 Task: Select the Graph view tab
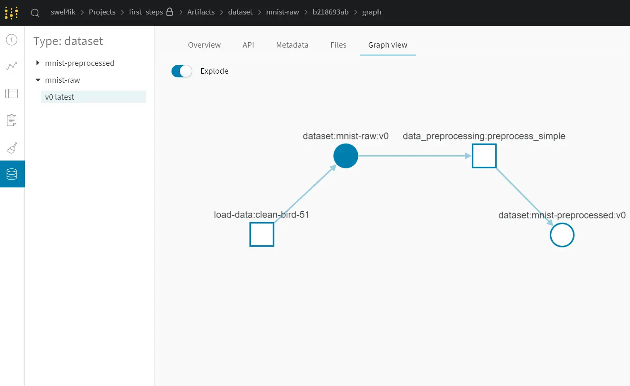point(388,45)
